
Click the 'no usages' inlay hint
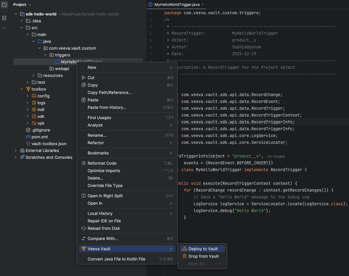pyautogui.click(x=276, y=156)
